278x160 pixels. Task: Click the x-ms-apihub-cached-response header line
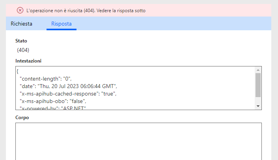[x=69, y=94]
